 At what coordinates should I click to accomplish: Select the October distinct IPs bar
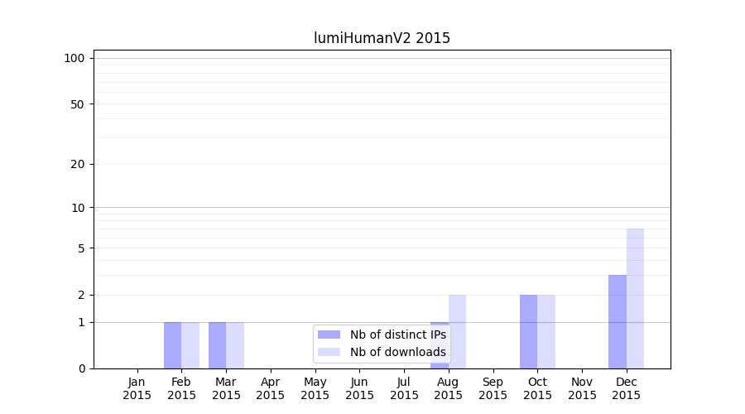(x=528, y=331)
